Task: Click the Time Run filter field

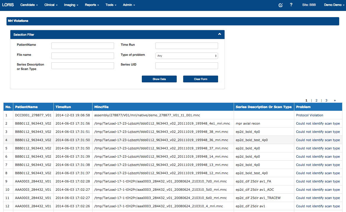Action: click(186, 46)
